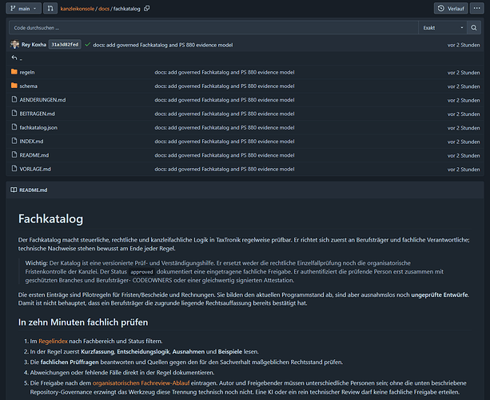490x400 pixels.
Task: Click 'vor 2 Stunden' in INDEX.md row
Action: click(x=464, y=142)
